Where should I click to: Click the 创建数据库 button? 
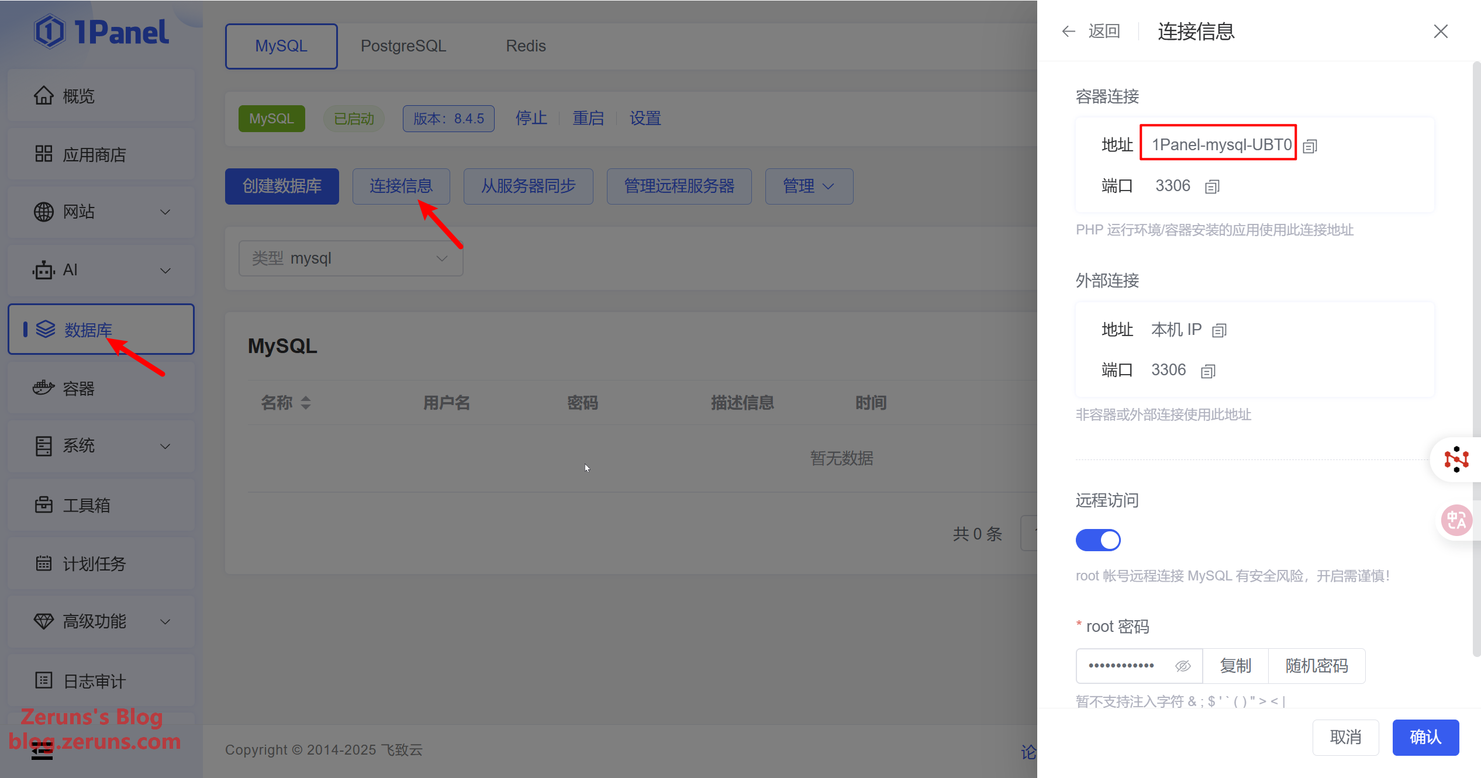282,186
